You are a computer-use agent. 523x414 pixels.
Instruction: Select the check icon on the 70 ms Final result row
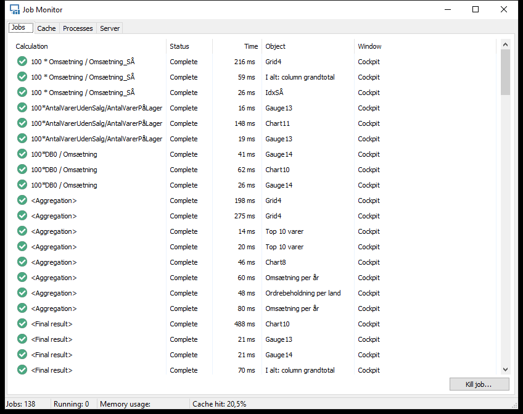pos(22,370)
